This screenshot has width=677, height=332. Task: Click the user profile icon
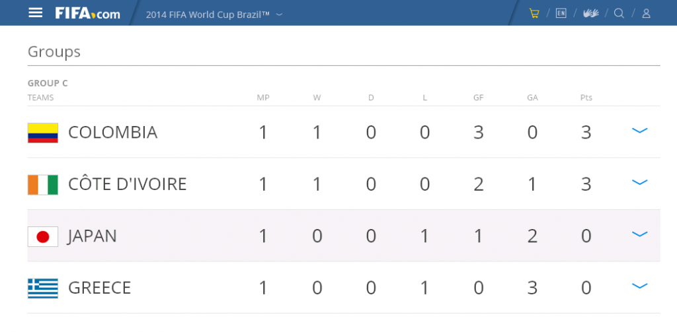click(x=647, y=13)
